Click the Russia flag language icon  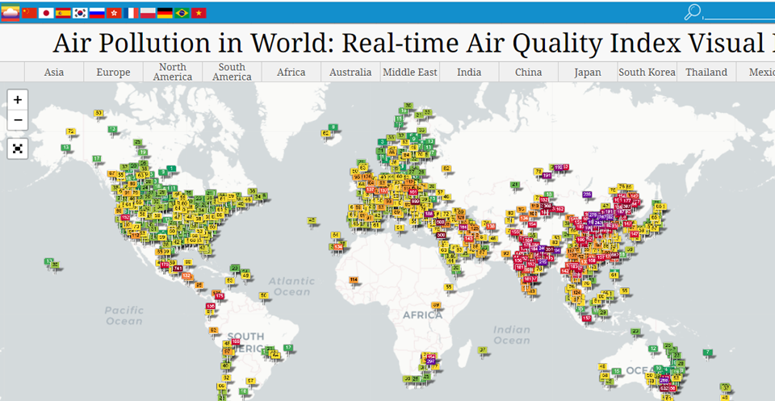click(x=98, y=13)
